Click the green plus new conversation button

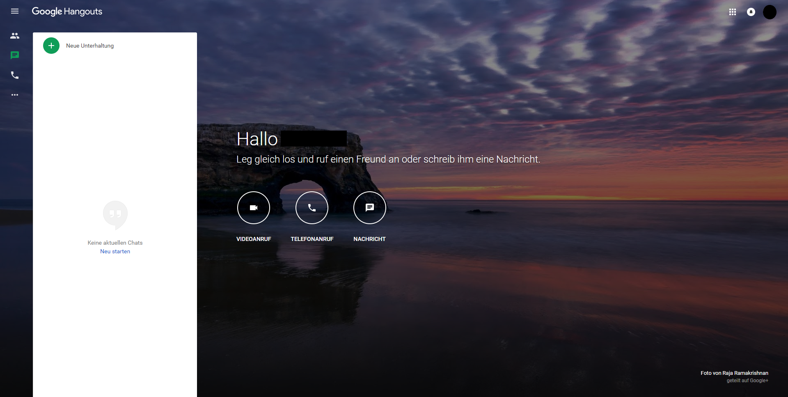pos(51,46)
